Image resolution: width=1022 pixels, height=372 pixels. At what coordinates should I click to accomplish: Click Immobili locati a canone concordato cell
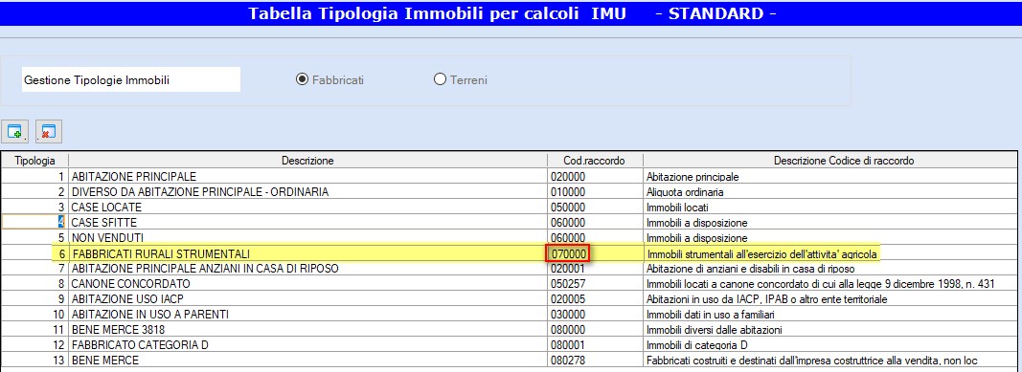pos(829,284)
